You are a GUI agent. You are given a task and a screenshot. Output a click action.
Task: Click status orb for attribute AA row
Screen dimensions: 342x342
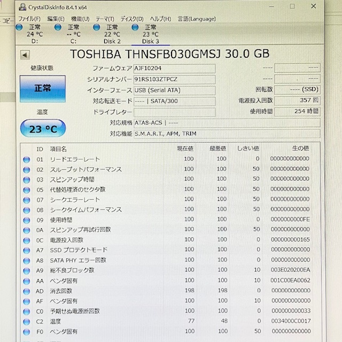click(27, 281)
